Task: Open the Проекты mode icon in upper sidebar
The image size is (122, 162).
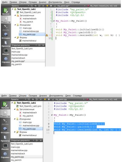Action: [x=6, y=44]
